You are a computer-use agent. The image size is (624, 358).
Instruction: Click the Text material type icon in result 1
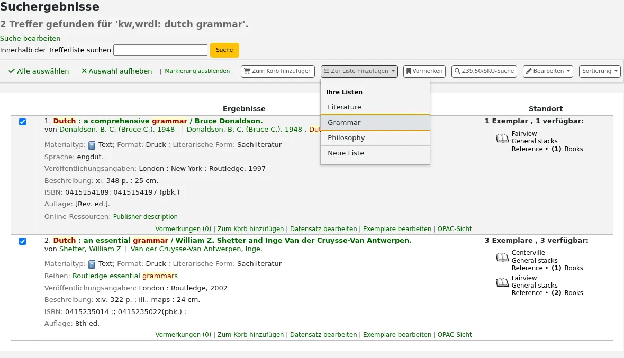[x=92, y=145]
